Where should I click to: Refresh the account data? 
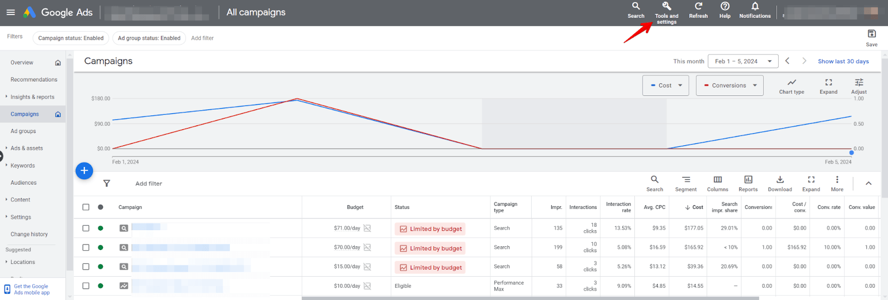click(698, 10)
